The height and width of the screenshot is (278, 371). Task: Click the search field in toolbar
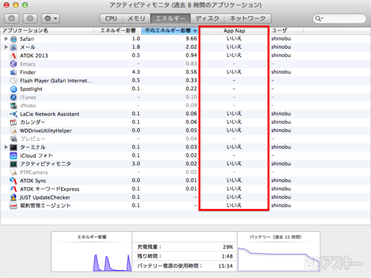339,19
